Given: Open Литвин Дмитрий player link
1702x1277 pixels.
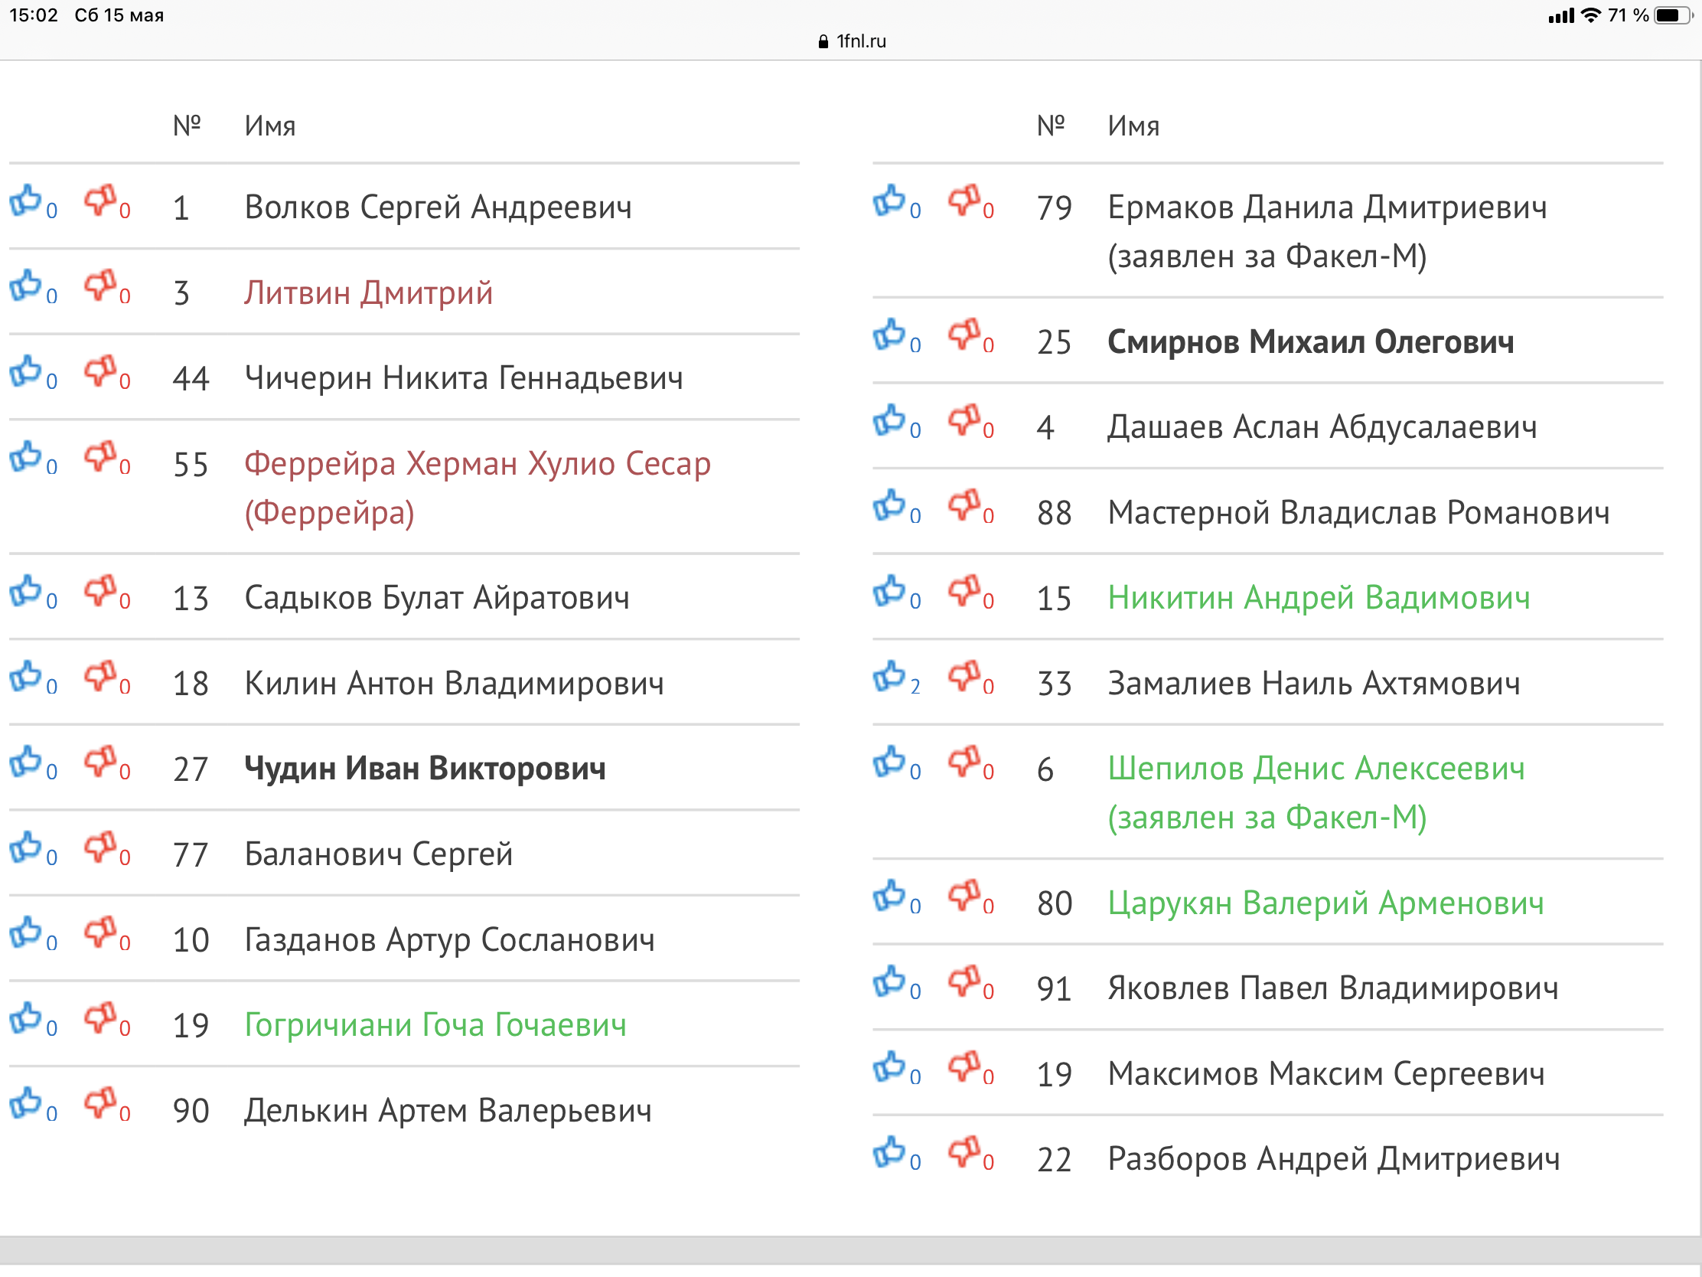Looking at the screenshot, I should [x=369, y=292].
